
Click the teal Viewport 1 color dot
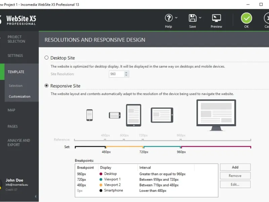click(x=101, y=179)
